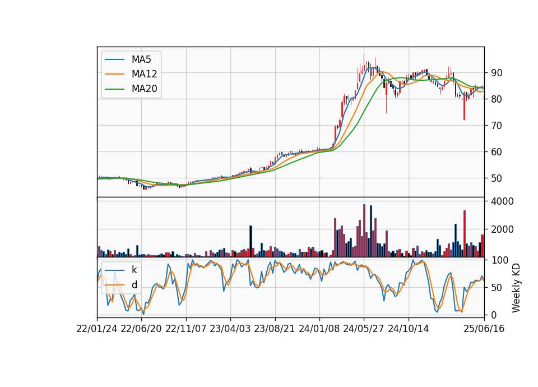
Task: Click the k legend label in KD panel
Action: 134,270
